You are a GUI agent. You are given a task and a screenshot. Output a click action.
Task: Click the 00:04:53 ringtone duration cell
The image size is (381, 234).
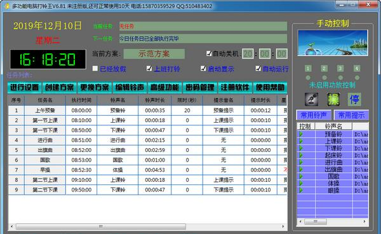155,170
